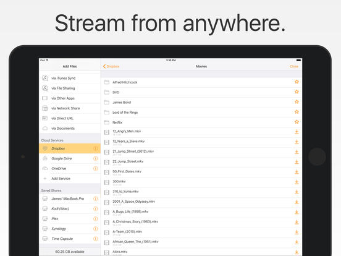Open info for Dropbox service
The width and height of the screenshot is (341, 256).
click(96, 148)
